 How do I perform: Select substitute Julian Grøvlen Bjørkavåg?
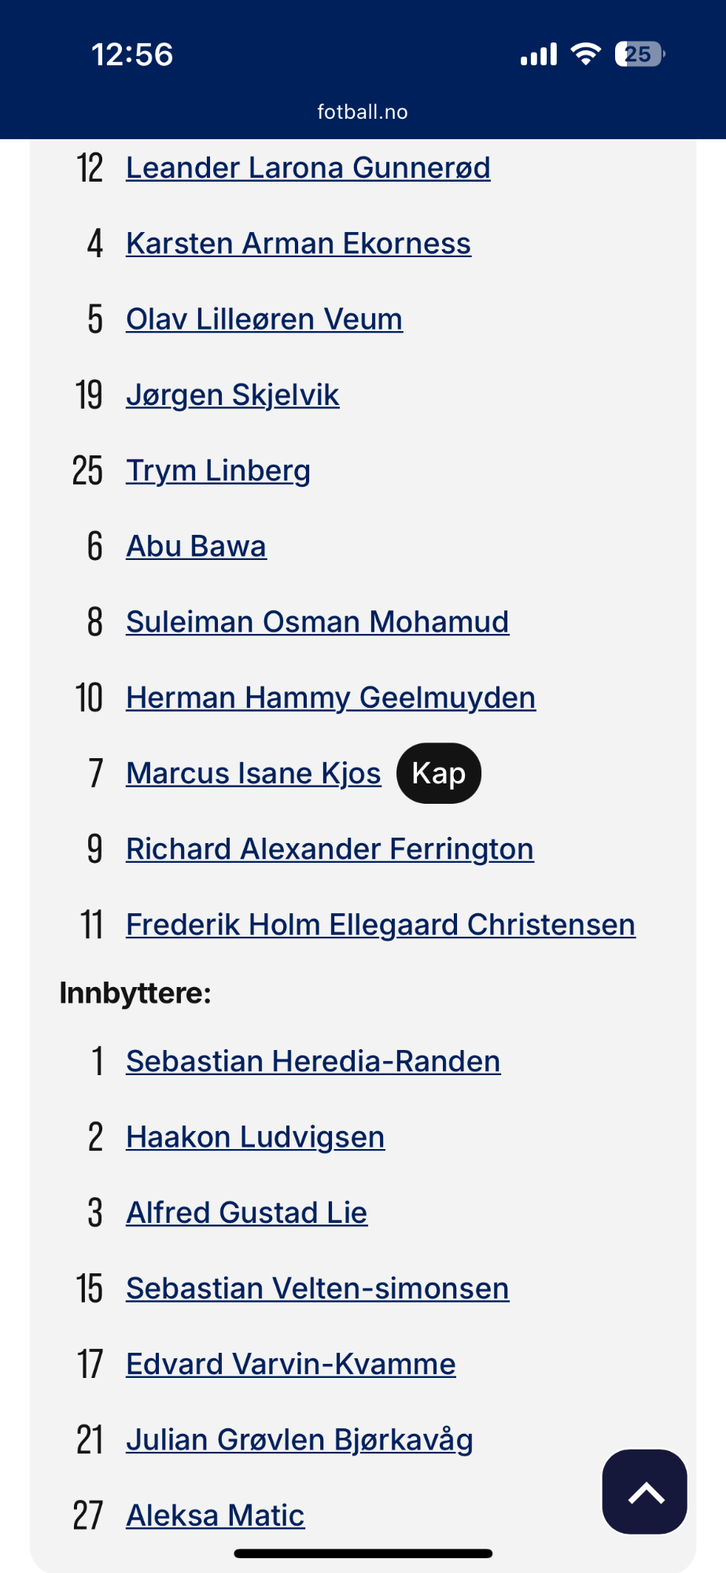(x=300, y=1440)
